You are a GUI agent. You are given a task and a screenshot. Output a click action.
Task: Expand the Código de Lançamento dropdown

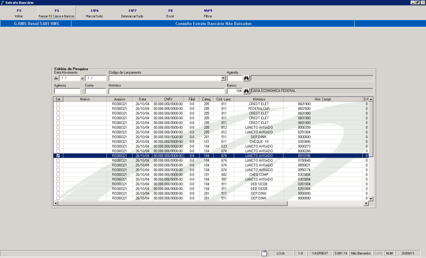click(223, 78)
